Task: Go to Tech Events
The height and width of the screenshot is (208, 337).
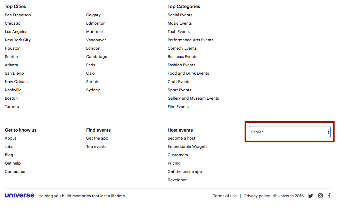Action: tap(179, 32)
